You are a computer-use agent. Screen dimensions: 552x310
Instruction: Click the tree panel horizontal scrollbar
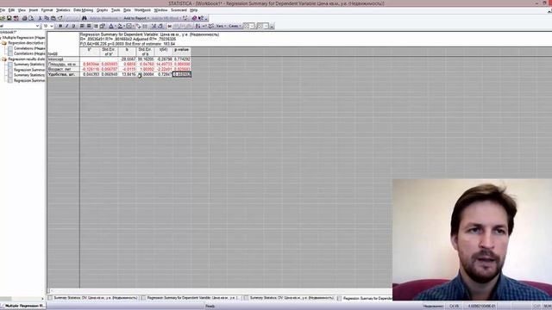(x=22, y=299)
